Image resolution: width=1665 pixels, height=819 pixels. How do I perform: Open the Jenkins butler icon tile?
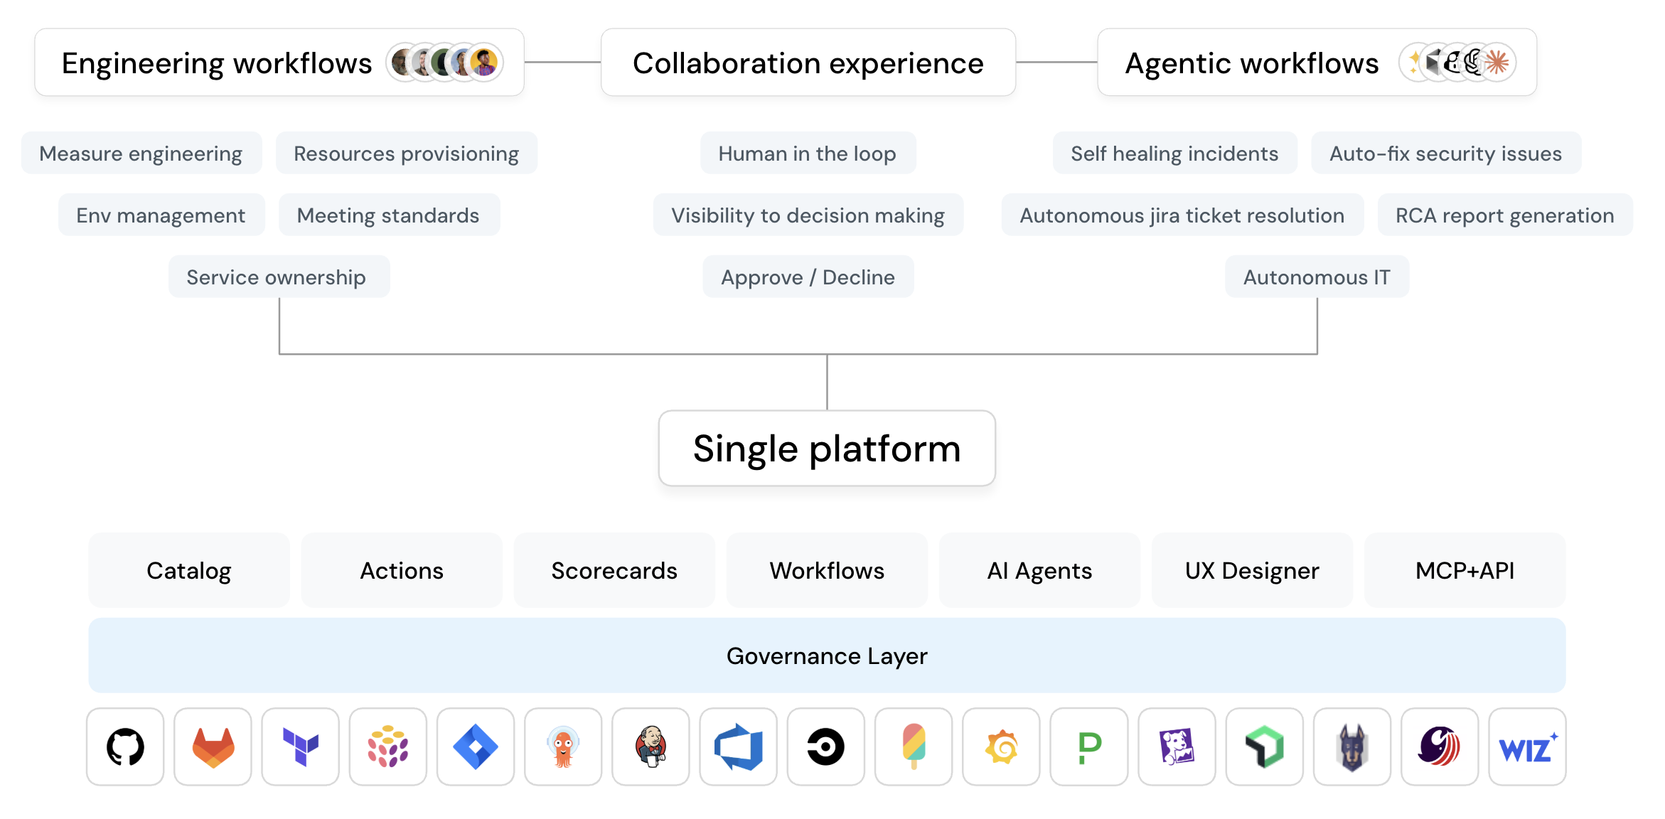pyautogui.click(x=651, y=746)
